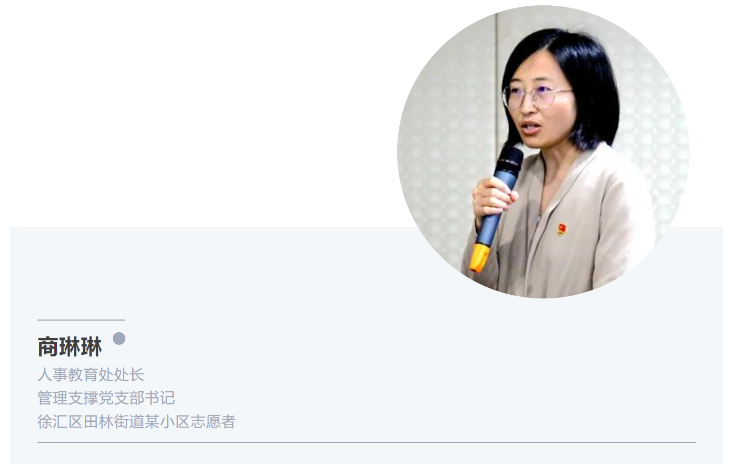Screen dimensions: 738x464
Task: Click the red badge pin on the jacket
Action: (x=562, y=229)
